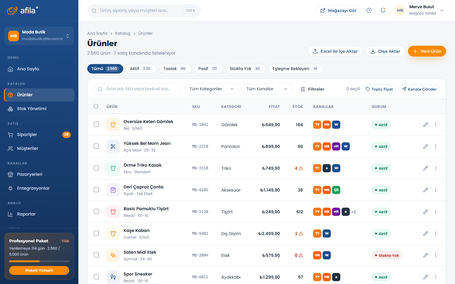Open the Eşleşme Bekleyen tab

click(296, 69)
